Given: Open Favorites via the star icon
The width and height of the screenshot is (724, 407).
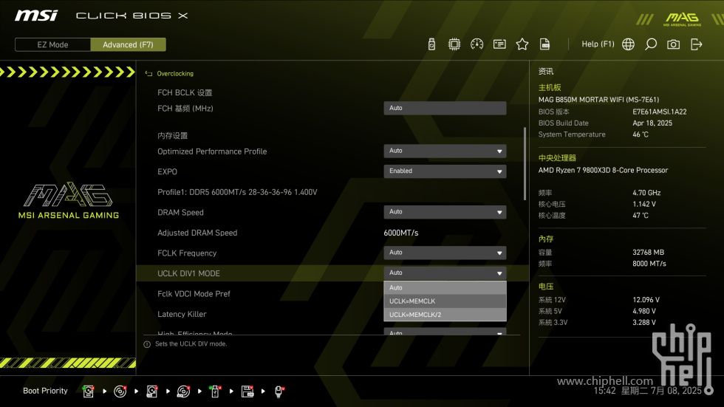Looking at the screenshot, I should pos(522,44).
